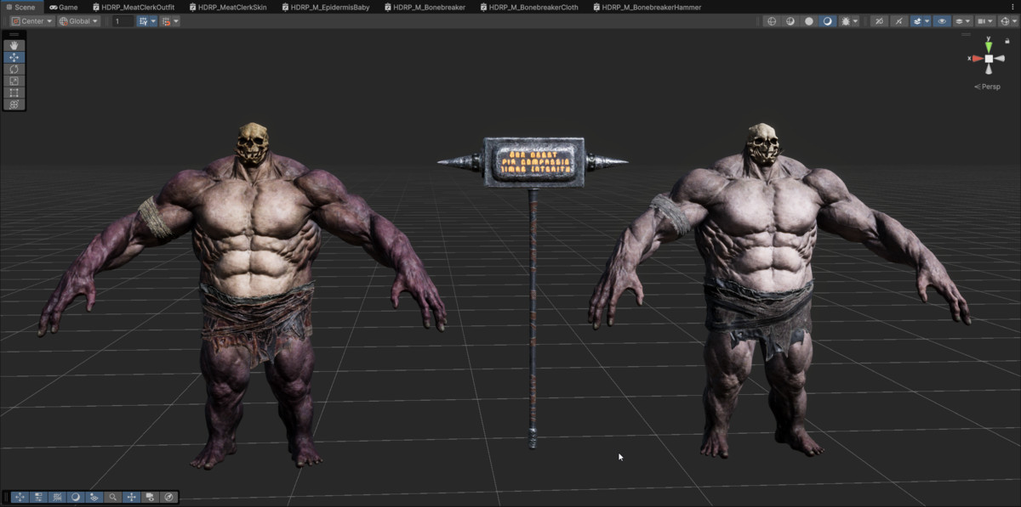This screenshot has width=1021, height=507.
Task: Click the scene visibility layers icon
Action: (959, 21)
